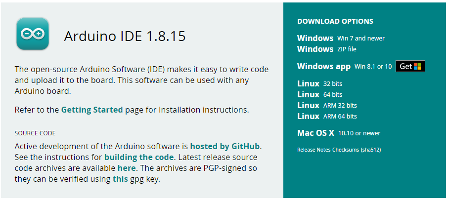Open the Release Notes link

[x=314, y=150]
